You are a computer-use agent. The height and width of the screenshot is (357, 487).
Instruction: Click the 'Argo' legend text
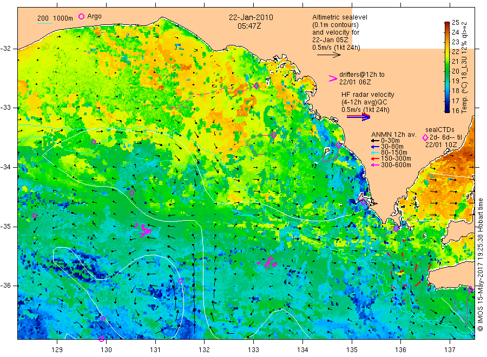94,16
